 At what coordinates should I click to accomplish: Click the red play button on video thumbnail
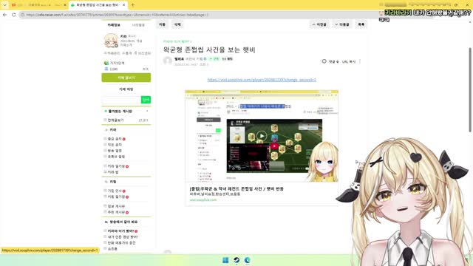click(274, 146)
